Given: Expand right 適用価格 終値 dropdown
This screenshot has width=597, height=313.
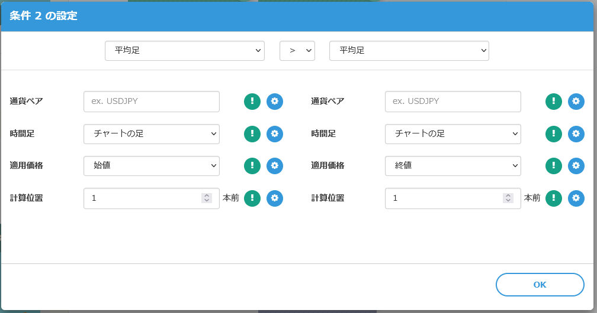Looking at the screenshot, I should click(452, 166).
